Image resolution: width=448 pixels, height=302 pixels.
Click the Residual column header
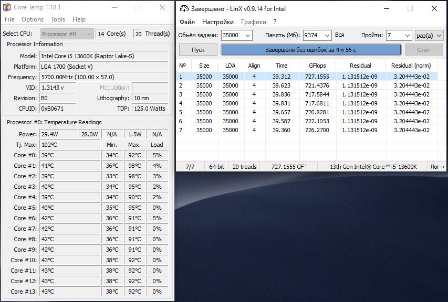pos(360,66)
